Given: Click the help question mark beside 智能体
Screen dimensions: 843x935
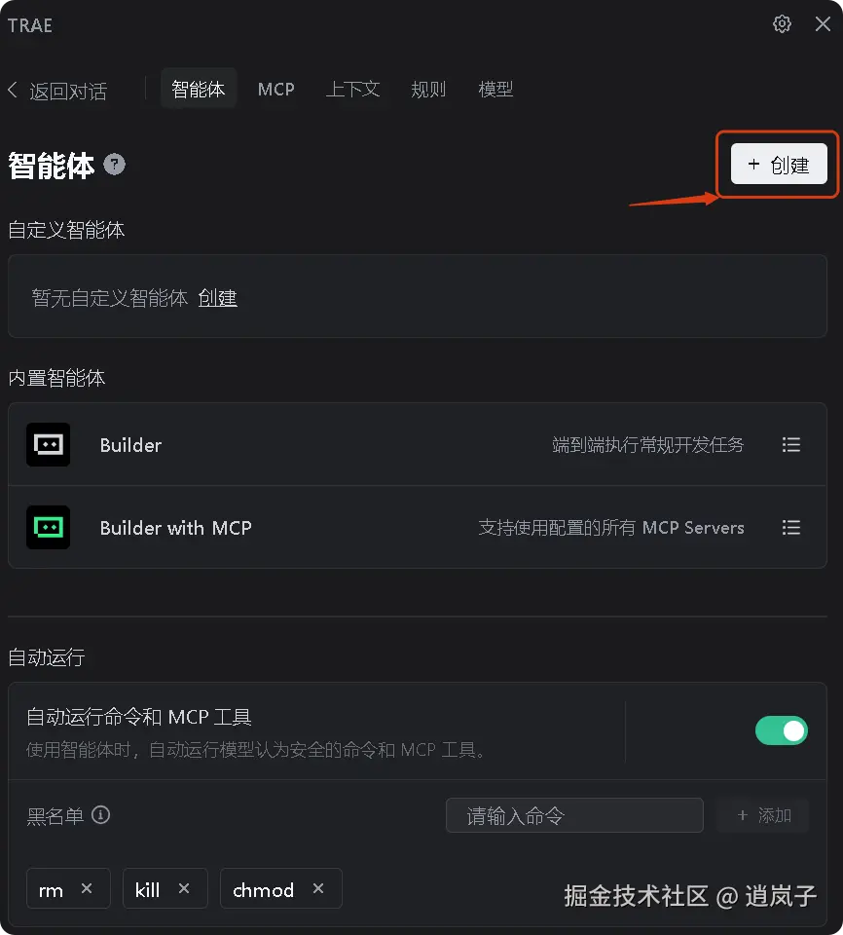Looking at the screenshot, I should 115,165.
